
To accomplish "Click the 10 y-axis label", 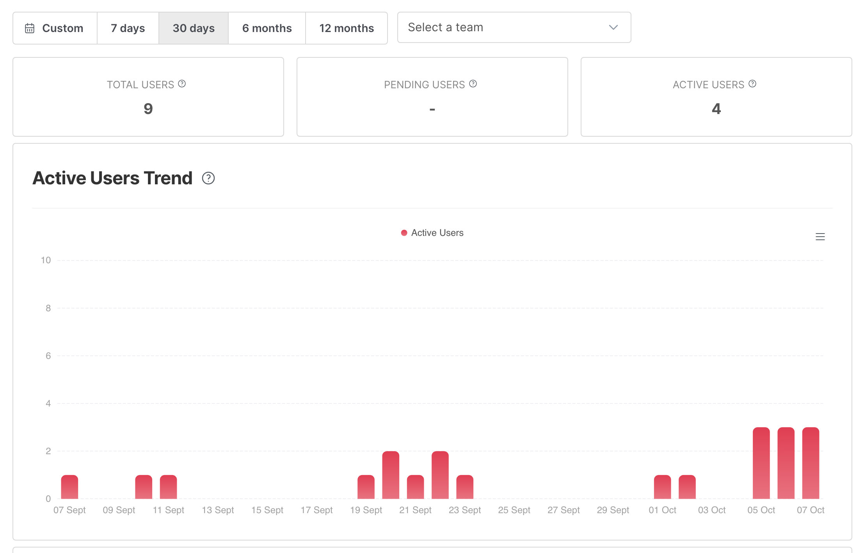I will tap(46, 260).
